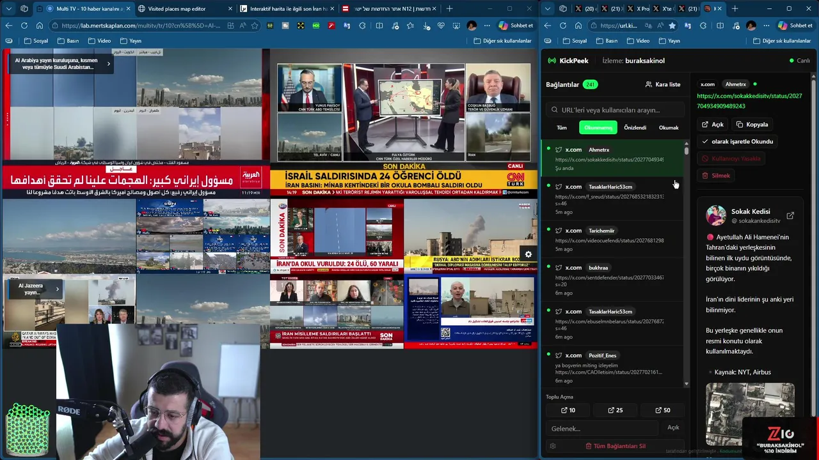This screenshot has width=819, height=460.
Task: Select the Ahmetrx link entry
Action: point(612,158)
